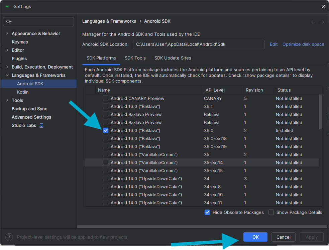Click the forward navigation arrow
This screenshot has height=250, width=329.
tap(322, 22)
